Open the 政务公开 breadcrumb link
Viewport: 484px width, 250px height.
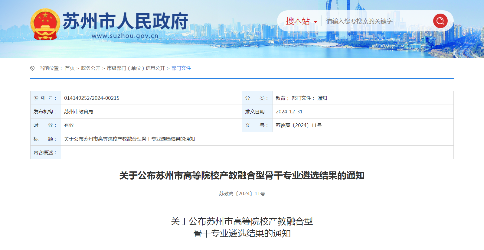click(90, 68)
